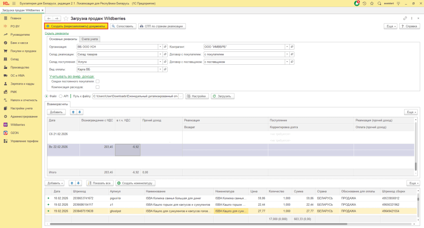Image resolution: width=424 pixels, height=228 pixels.
Task: Open Банк и касса section
Action: pyautogui.click(x=19, y=43)
